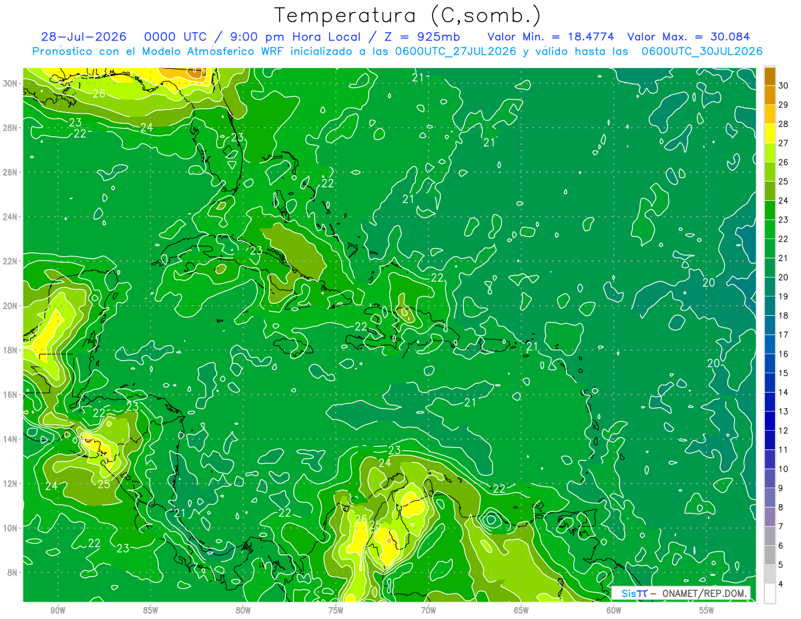Viewport: 801px width, 619px height.
Task: Click the "30N" latitude axis label
Action: pyautogui.click(x=11, y=83)
